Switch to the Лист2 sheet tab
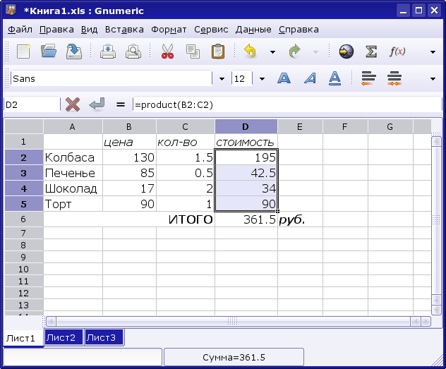 [x=64, y=338]
